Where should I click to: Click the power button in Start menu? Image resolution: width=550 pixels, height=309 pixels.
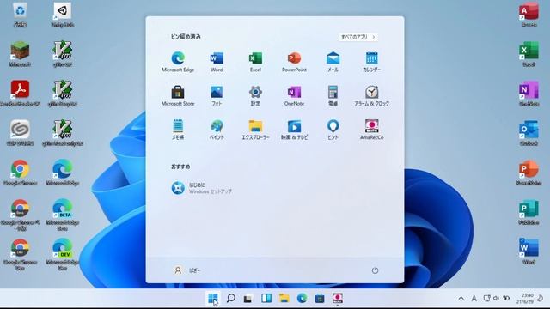tap(375, 270)
